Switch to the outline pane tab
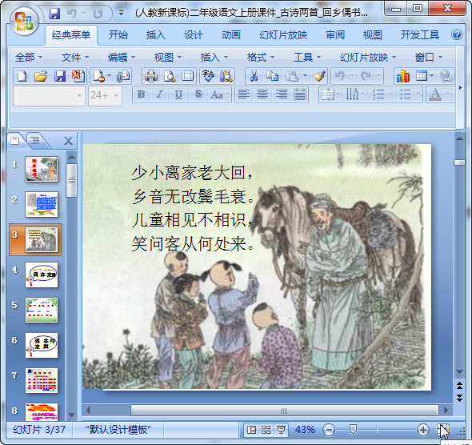 (x=35, y=140)
